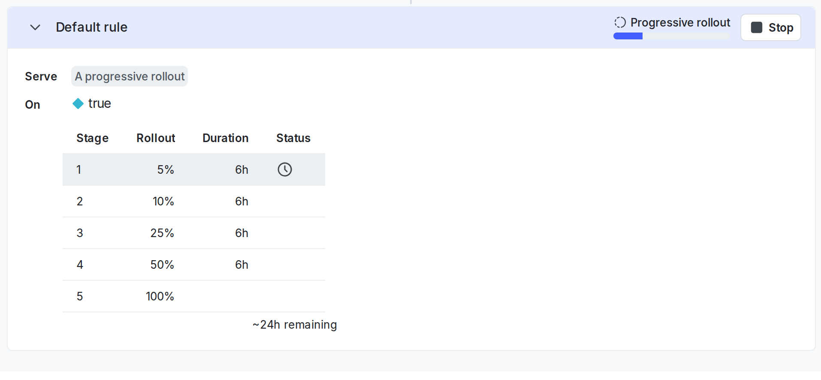Select stage 1 row at 5% rollout
Viewport: 821px width, 380px height.
pos(194,169)
